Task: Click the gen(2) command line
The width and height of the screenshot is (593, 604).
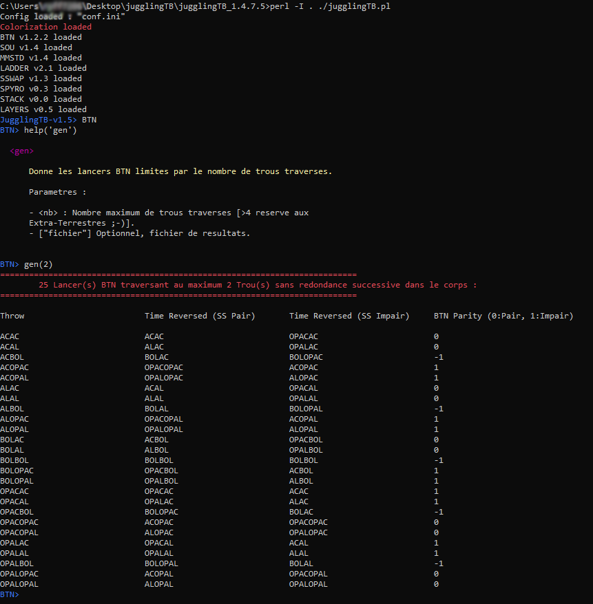Action: [38, 264]
